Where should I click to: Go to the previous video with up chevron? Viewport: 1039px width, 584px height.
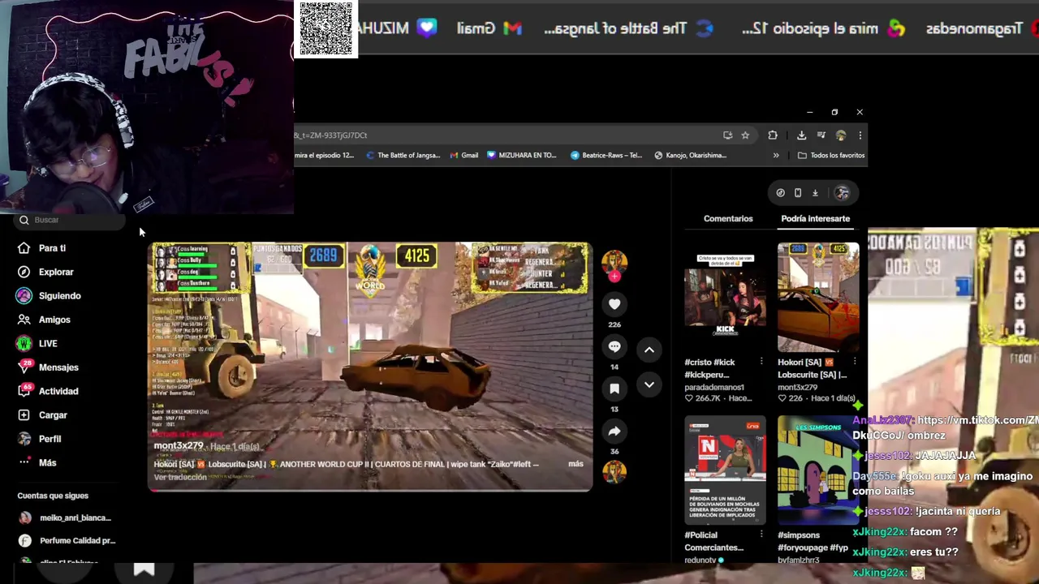coord(649,350)
